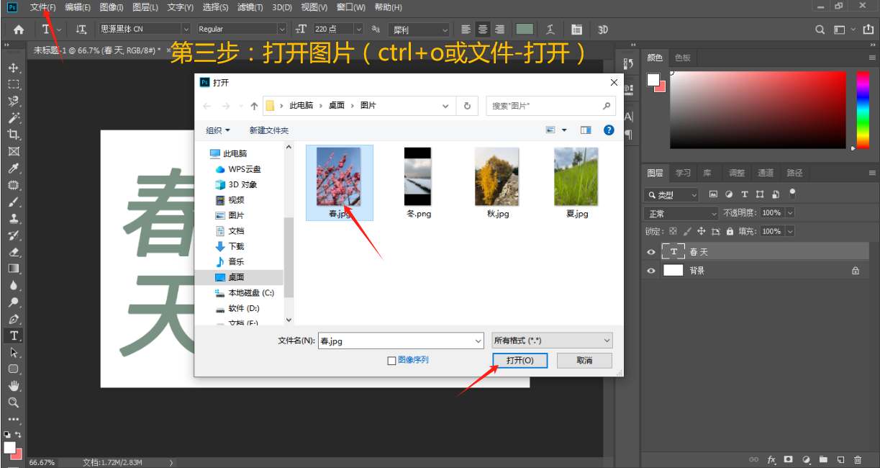Click the search magnifier in the top-right corner

(x=820, y=30)
